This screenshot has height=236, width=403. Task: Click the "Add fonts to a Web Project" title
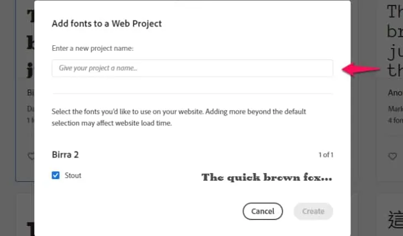click(107, 24)
